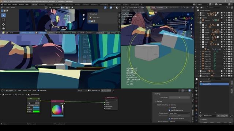Click the green color swatch on Mix node

click(x=36, y=111)
